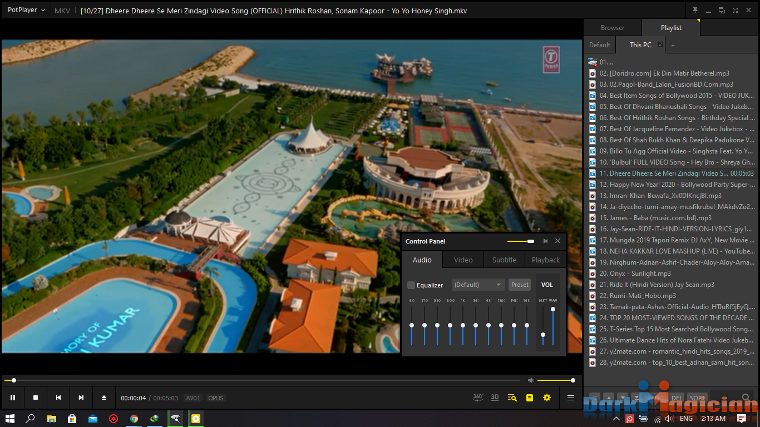This screenshot has width=760, height=427.
Task: Select 'NEHA KAKKAR LOVE MASHUP (LIVE)' item
Action: [x=672, y=251]
